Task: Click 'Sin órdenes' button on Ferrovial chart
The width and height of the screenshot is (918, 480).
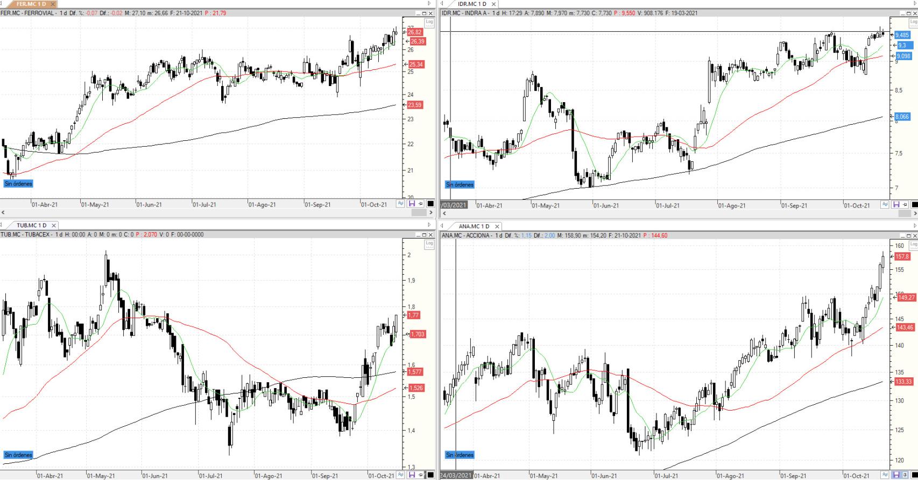Action: [x=18, y=184]
